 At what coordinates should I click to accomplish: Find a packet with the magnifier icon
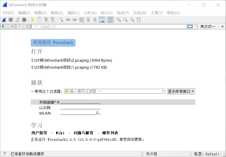pyautogui.click(x=61, y=20)
